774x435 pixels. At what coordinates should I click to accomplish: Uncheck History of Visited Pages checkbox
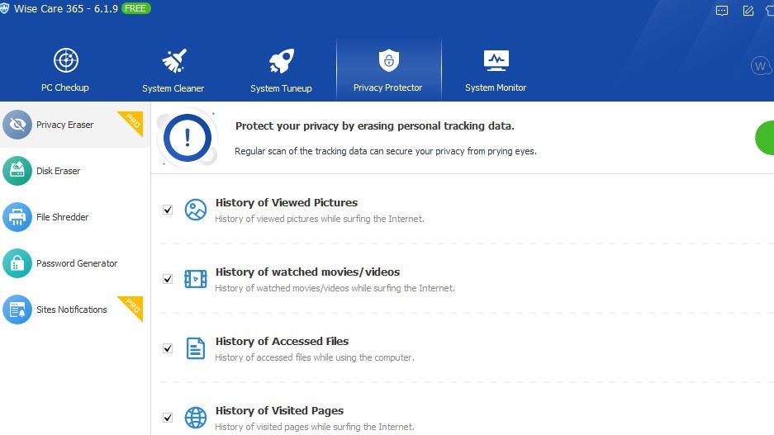coord(168,418)
